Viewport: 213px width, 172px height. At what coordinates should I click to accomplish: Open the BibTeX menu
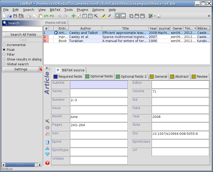tap(55, 10)
